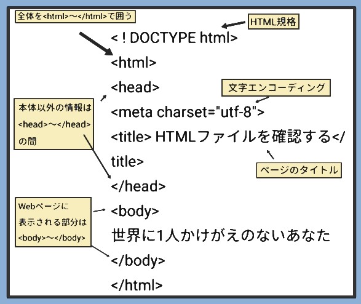Click the '<title> HTMLファイルを確認する</' line

coord(228,137)
